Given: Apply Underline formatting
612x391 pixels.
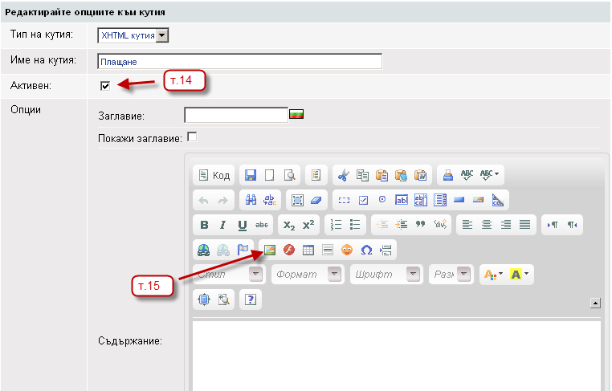Looking at the screenshot, I should (x=242, y=225).
